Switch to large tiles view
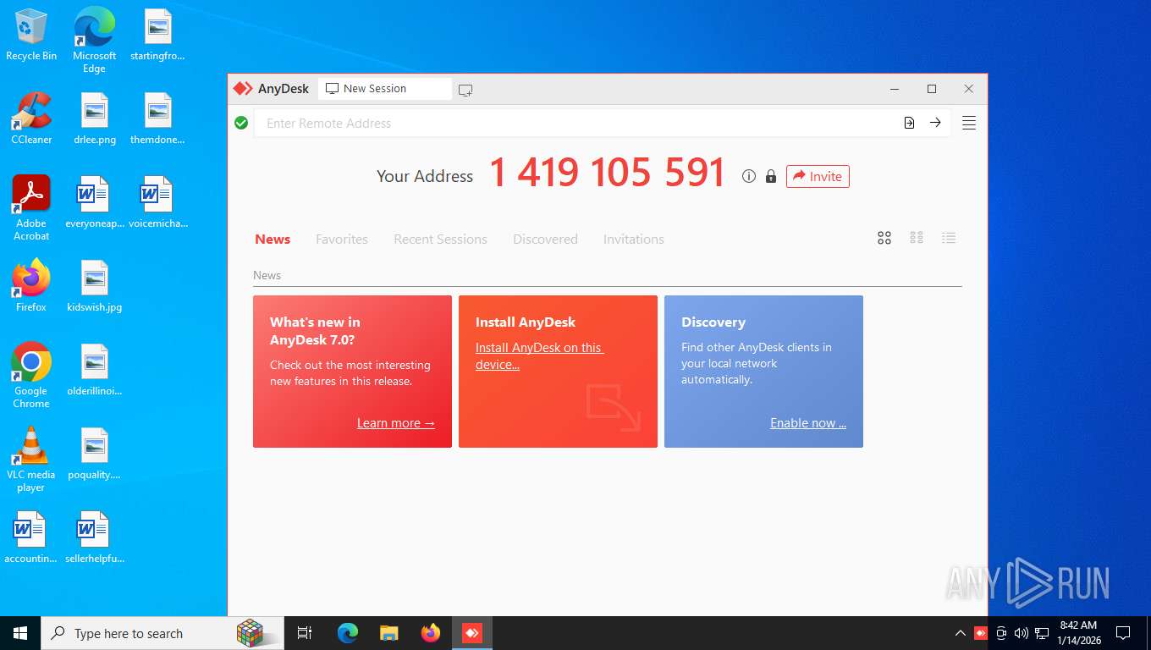This screenshot has height=650, width=1151. coord(884,238)
